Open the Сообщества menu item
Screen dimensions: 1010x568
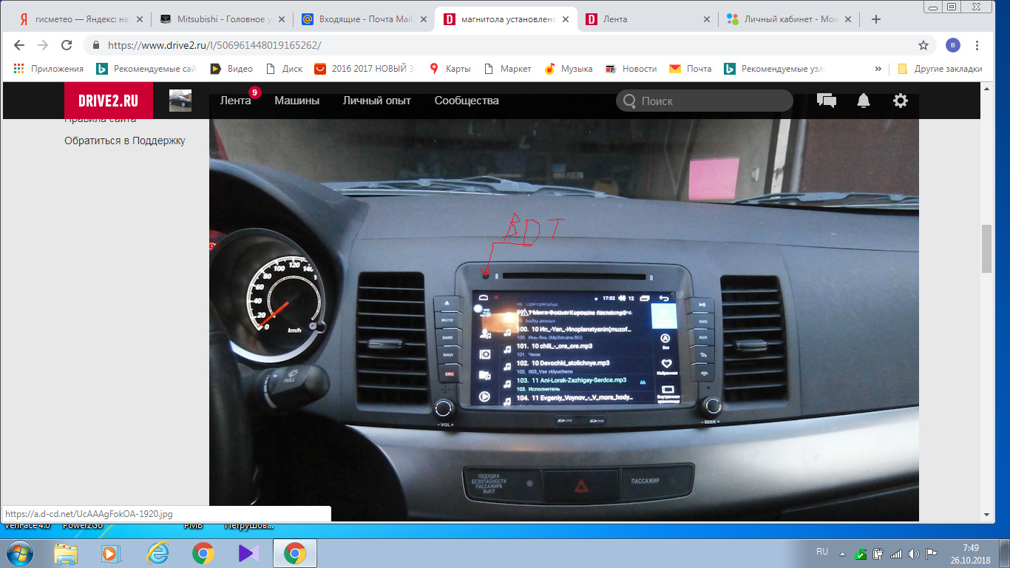pos(467,101)
